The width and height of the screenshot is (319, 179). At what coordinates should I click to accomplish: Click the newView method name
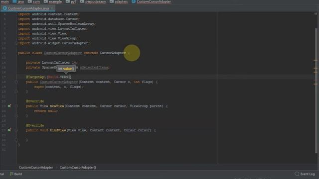tap(57, 106)
